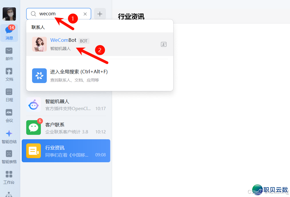Open the 工作台 Workbench panel
This screenshot has height=197, width=290.
(9, 177)
